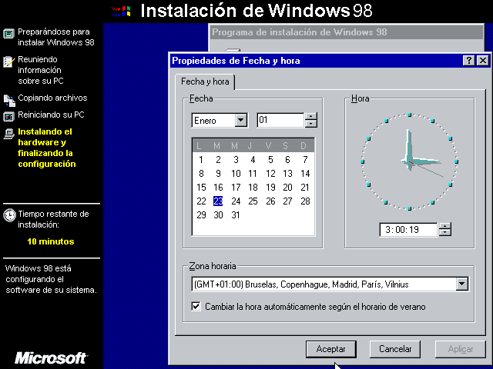Screen dimensions: 493x369
Task: Click the Tiempo restante clock icon
Action: (x=9, y=215)
